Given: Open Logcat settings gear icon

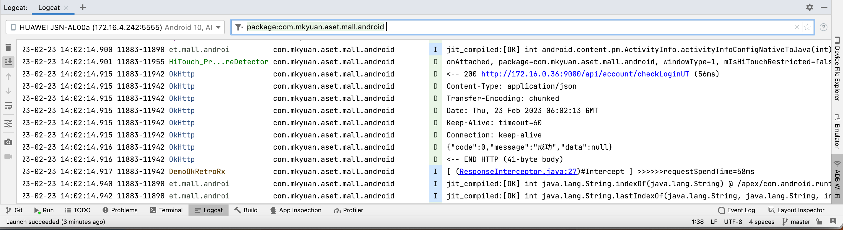Looking at the screenshot, I should [x=809, y=7].
